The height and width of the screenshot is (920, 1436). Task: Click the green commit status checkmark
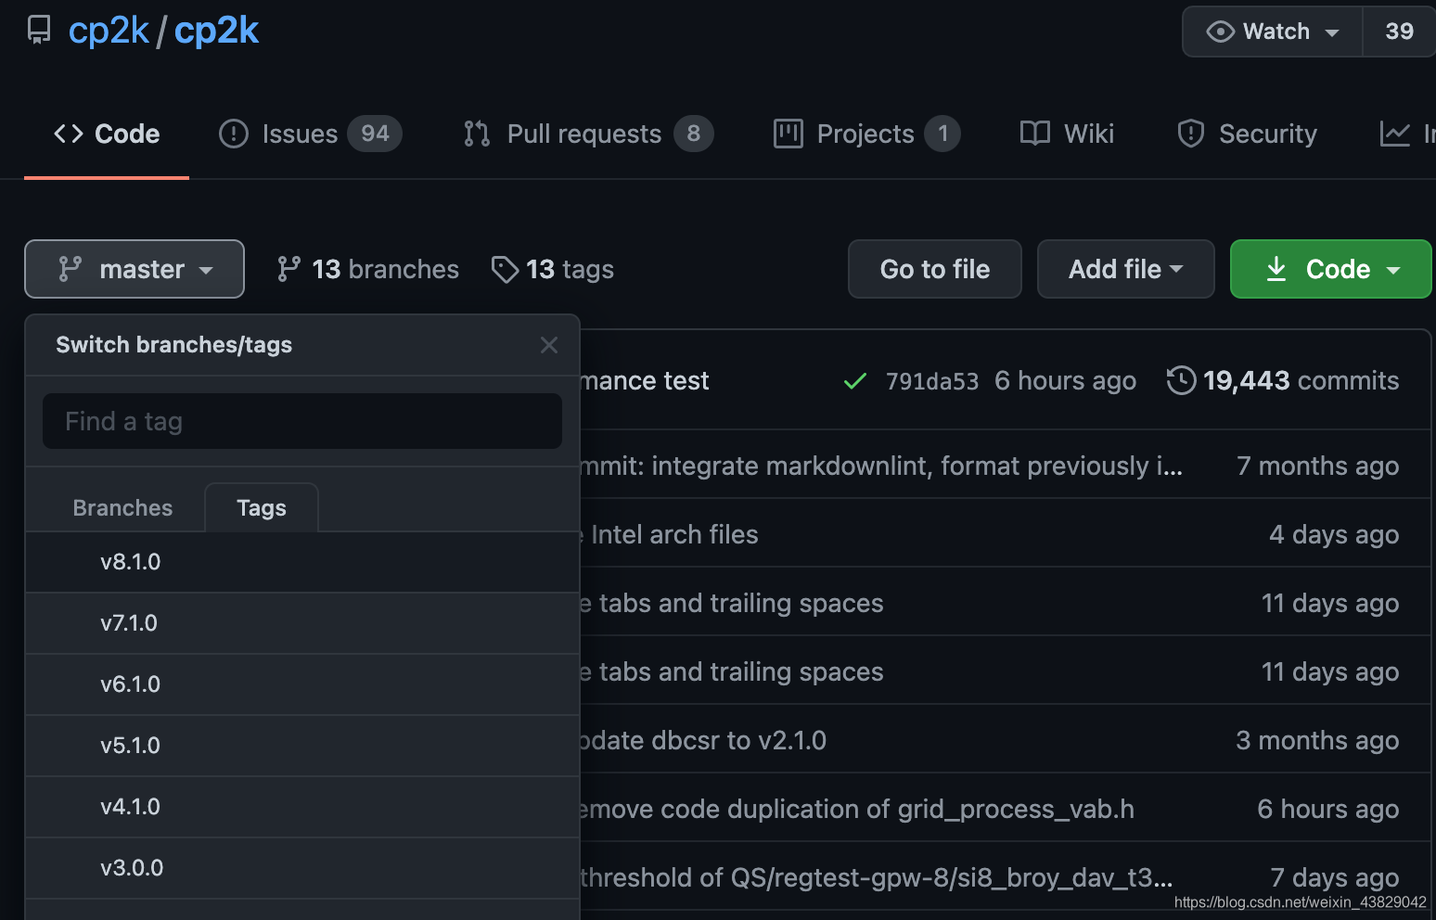[855, 381]
